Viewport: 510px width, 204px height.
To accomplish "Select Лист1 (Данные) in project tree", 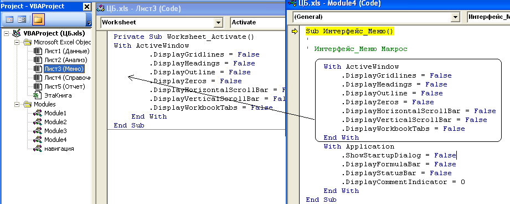I will tap(66, 51).
